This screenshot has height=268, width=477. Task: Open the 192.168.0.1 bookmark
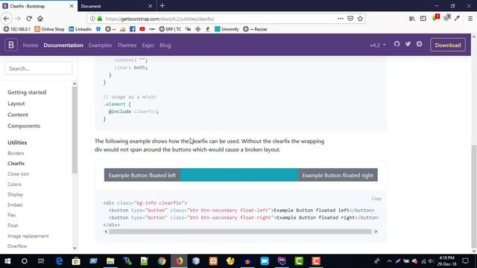click(x=17, y=29)
